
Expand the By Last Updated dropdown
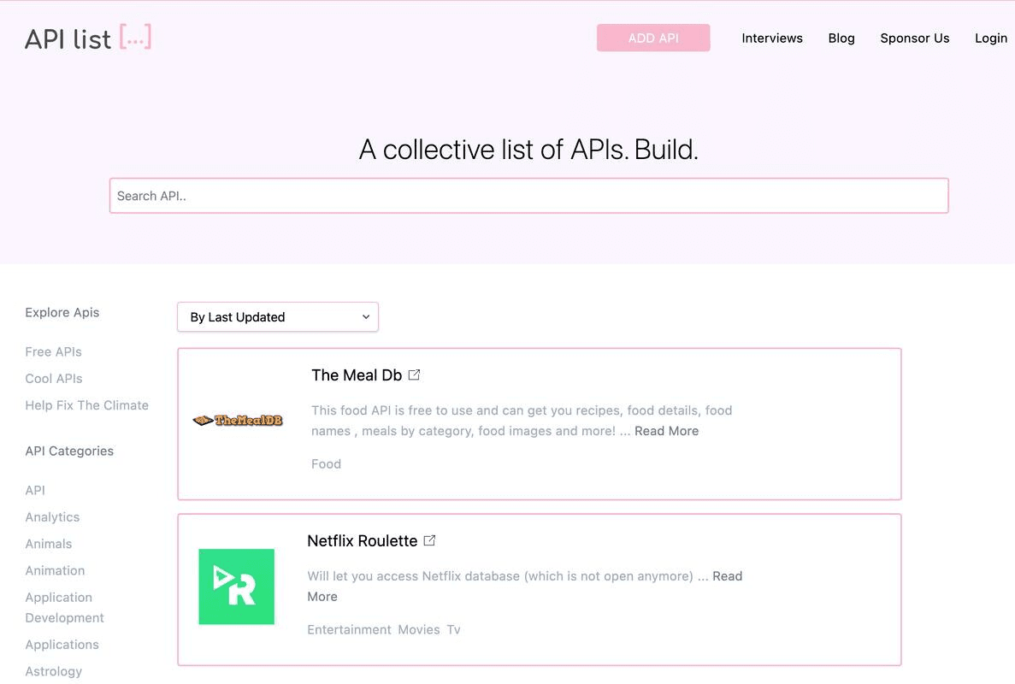pos(278,317)
